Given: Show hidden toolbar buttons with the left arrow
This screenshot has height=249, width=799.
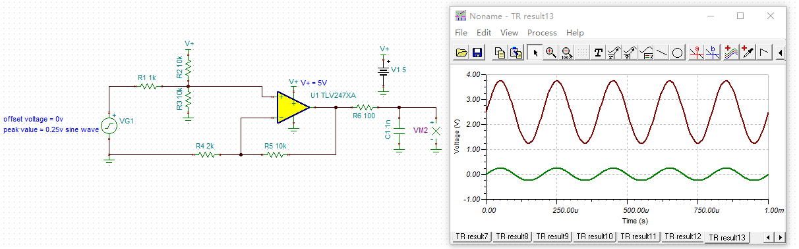Looking at the screenshot, I should pyautogui.click(x=781, y=53).
